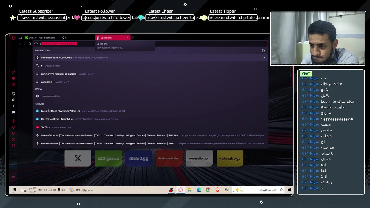Close the Speed Dial tab
This screenshot has height=208, width=370.
coord(127,38)
